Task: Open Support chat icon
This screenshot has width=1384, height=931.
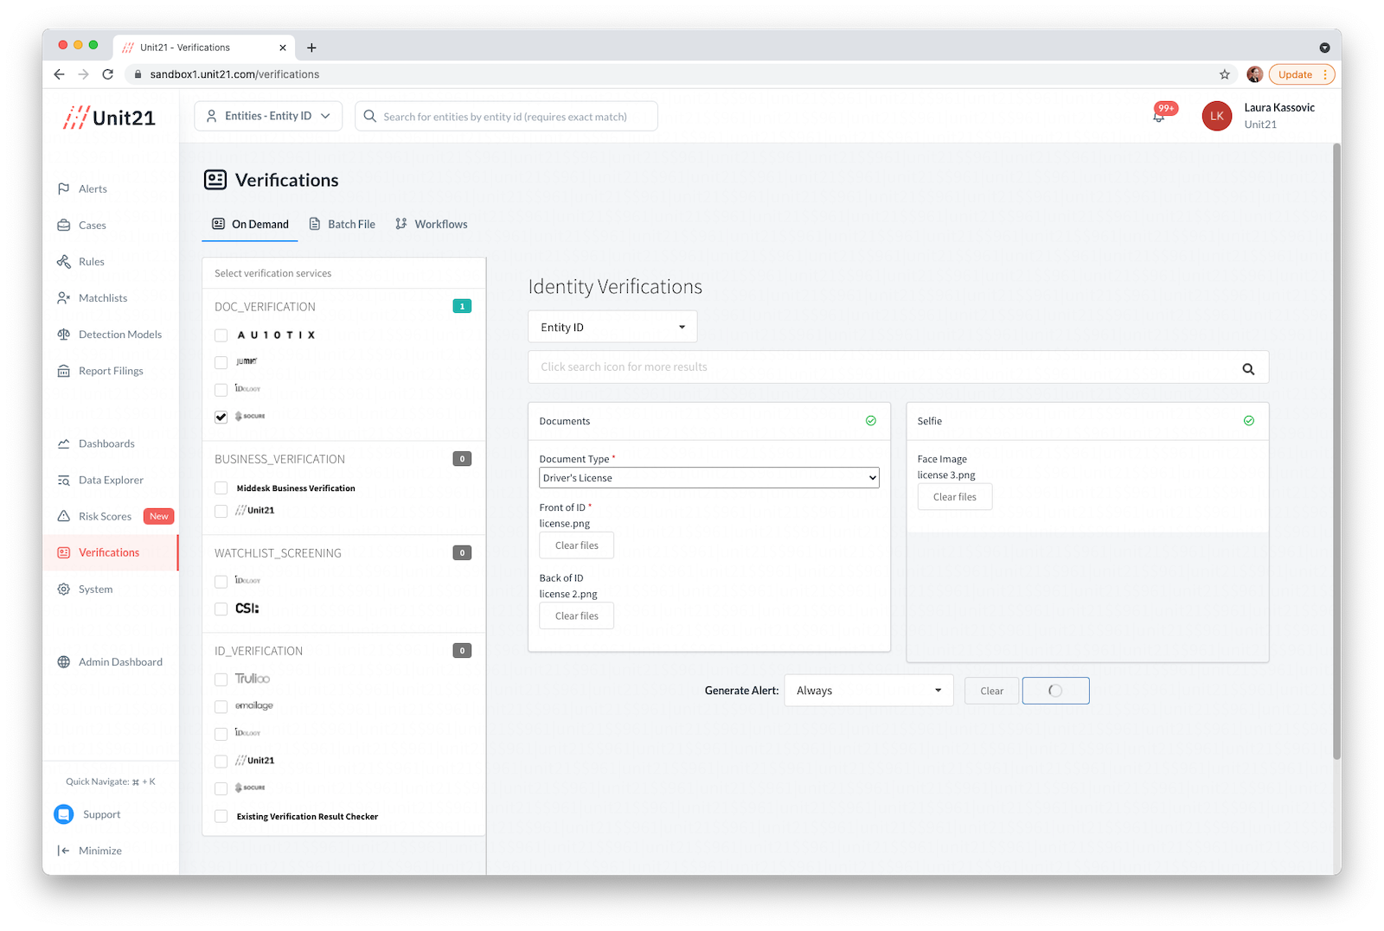Action: [x=64, y=814]
